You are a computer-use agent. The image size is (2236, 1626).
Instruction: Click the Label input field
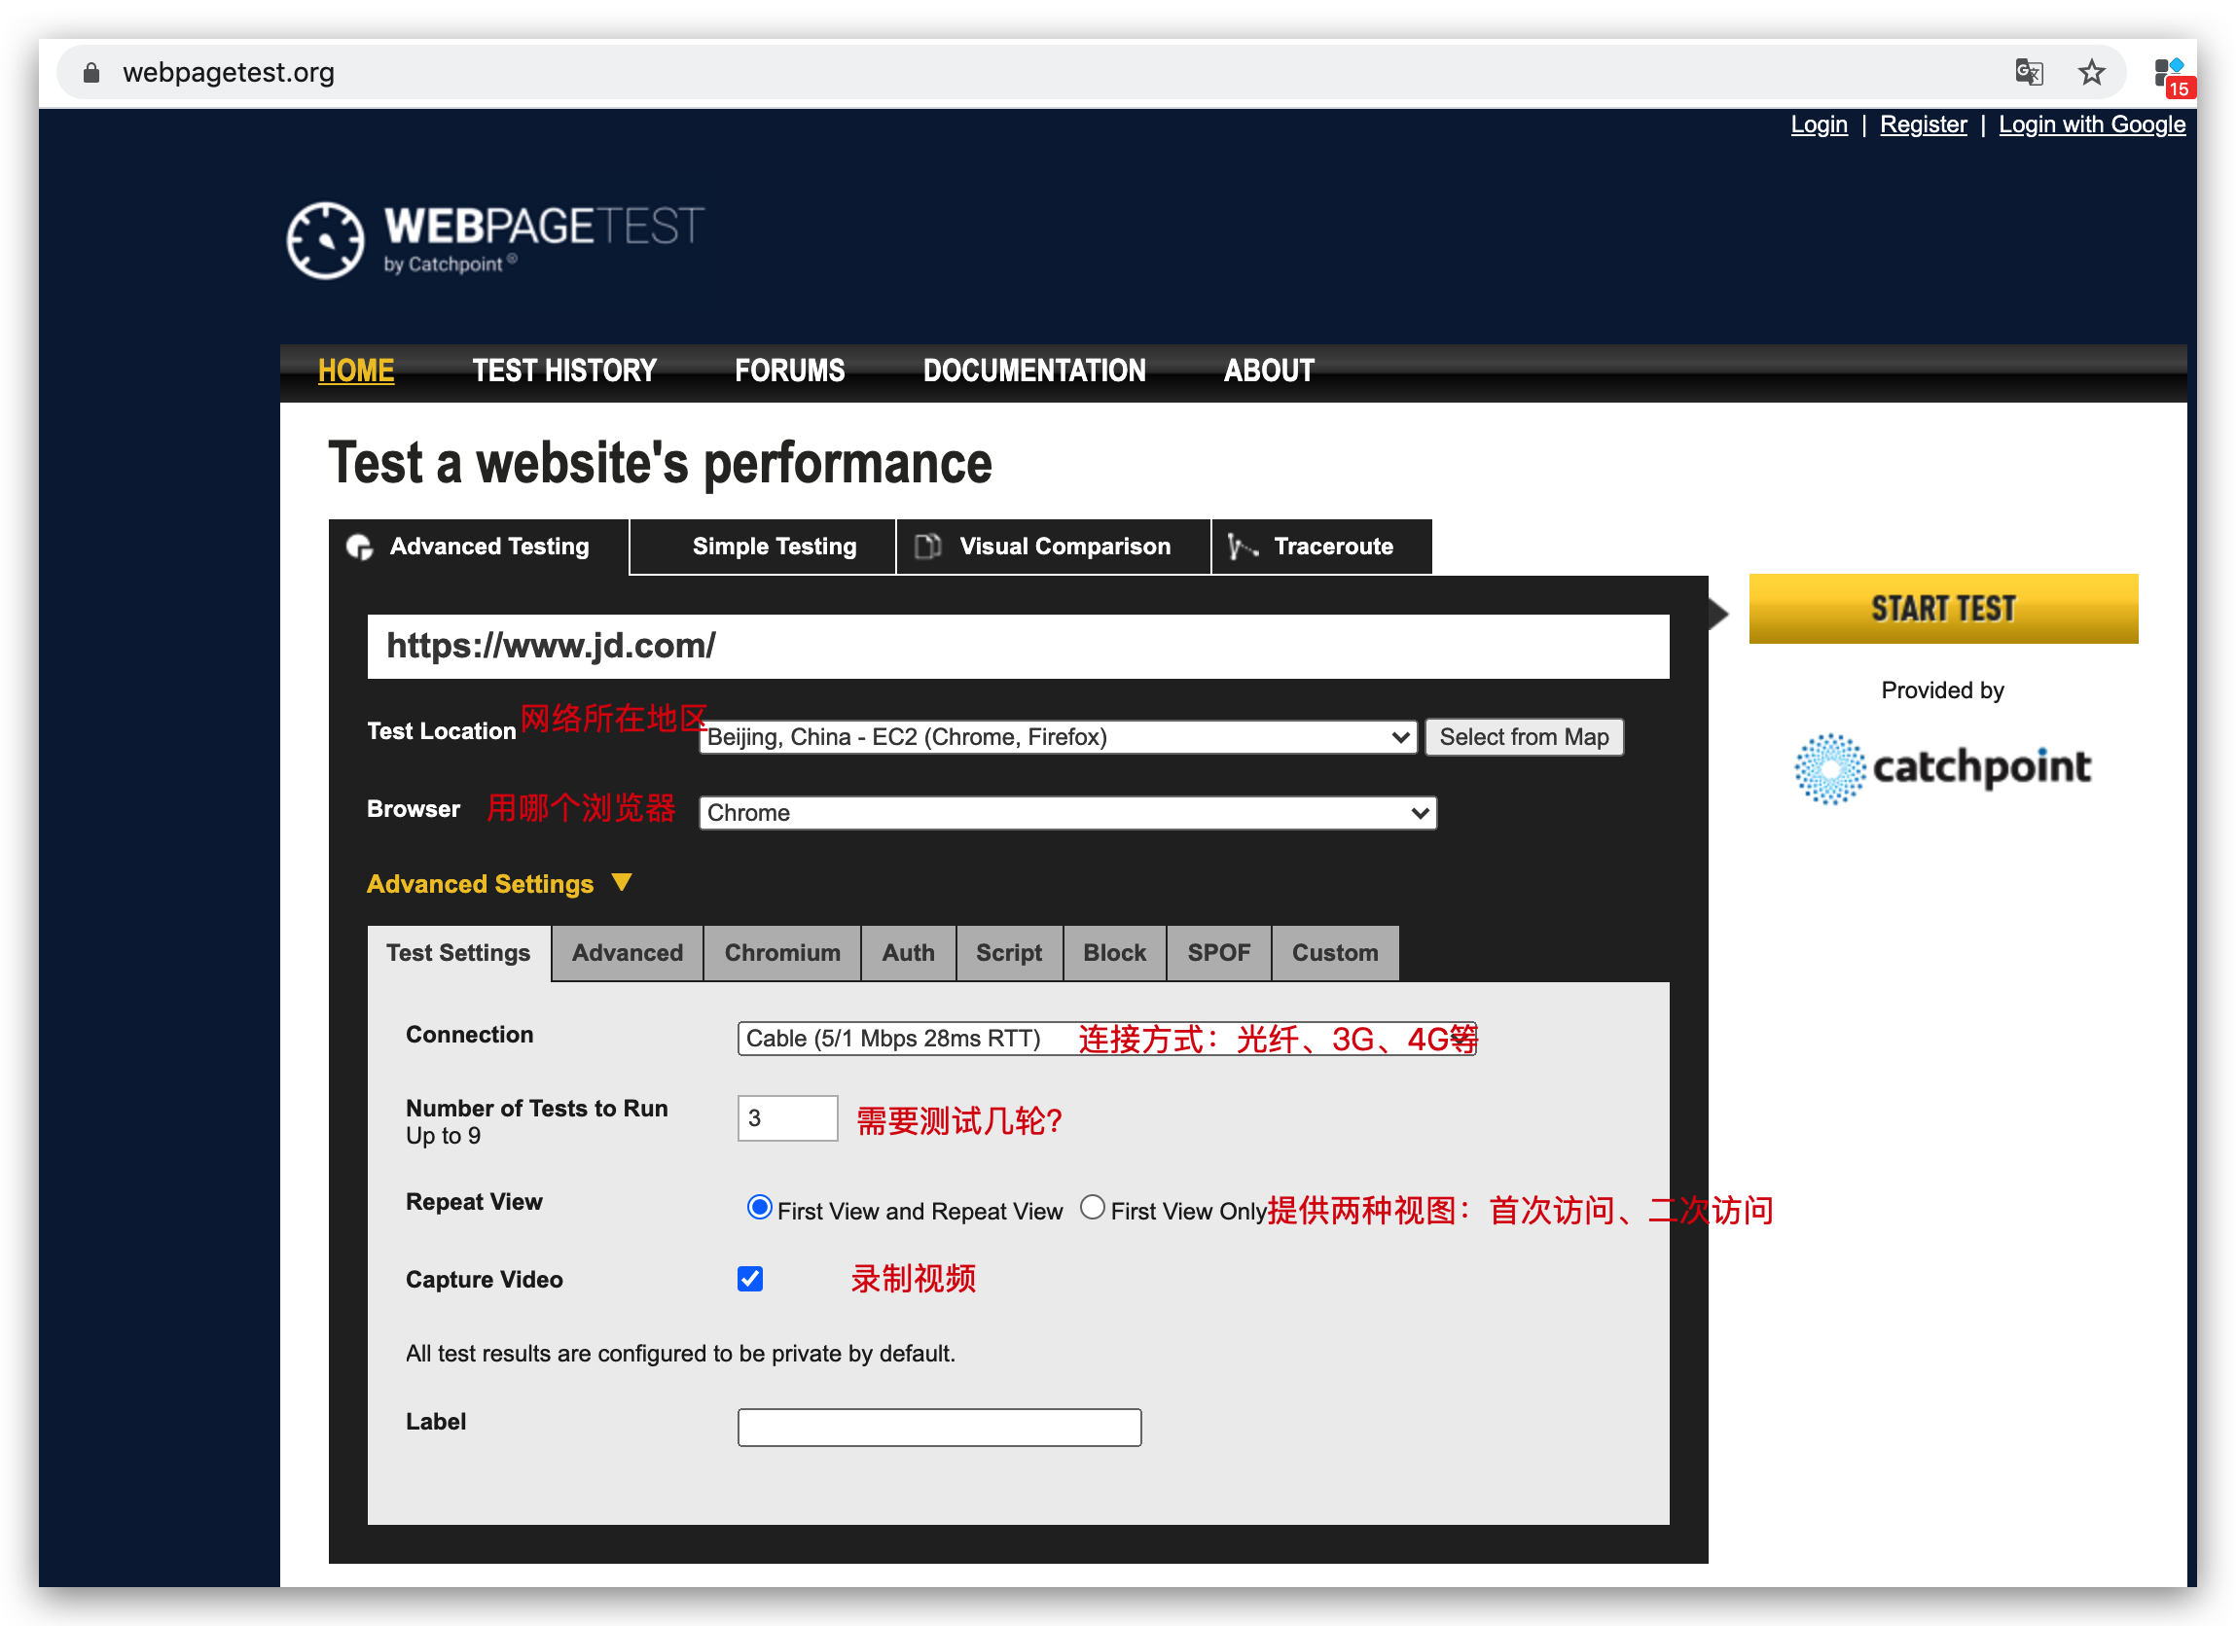937,1425
